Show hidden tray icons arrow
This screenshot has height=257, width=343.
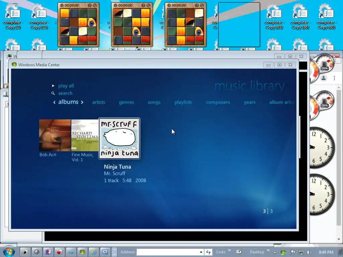275,252
